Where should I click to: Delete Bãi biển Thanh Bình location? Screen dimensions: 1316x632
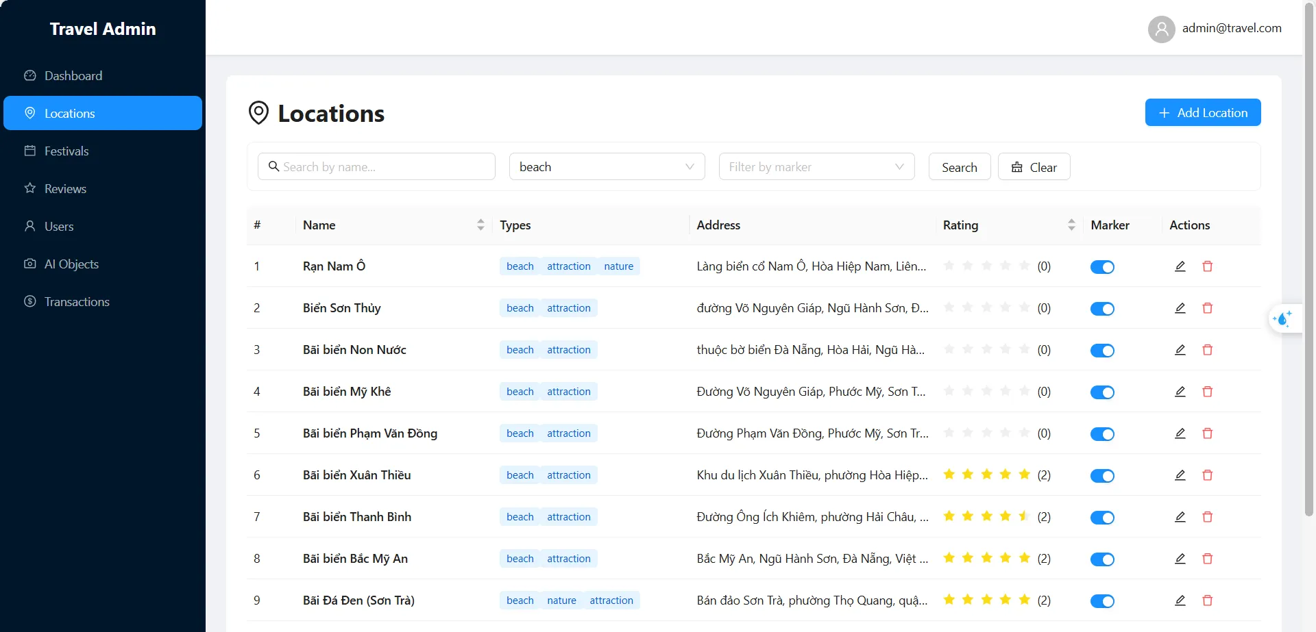[x=1208, y=517]
